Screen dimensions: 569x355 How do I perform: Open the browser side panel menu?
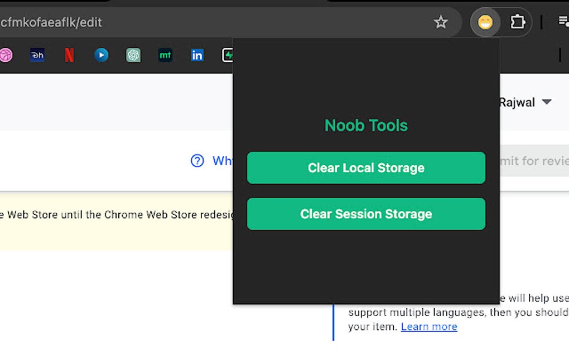click(563, 21)
